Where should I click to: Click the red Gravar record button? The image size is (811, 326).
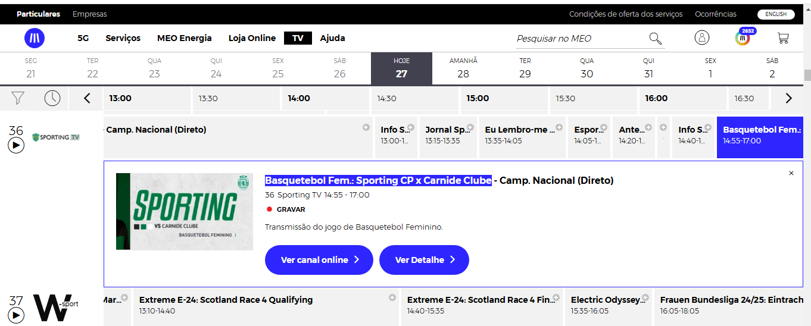286,209
